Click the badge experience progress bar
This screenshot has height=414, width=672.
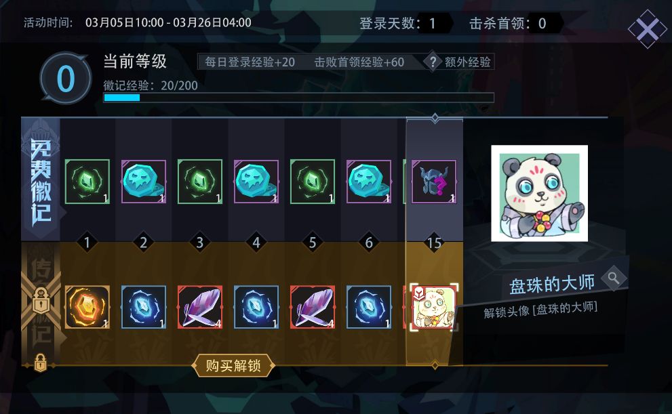coord(299,98)
